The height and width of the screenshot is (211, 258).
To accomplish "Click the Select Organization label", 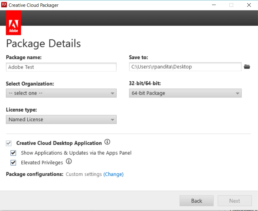I will pos(30,83).
